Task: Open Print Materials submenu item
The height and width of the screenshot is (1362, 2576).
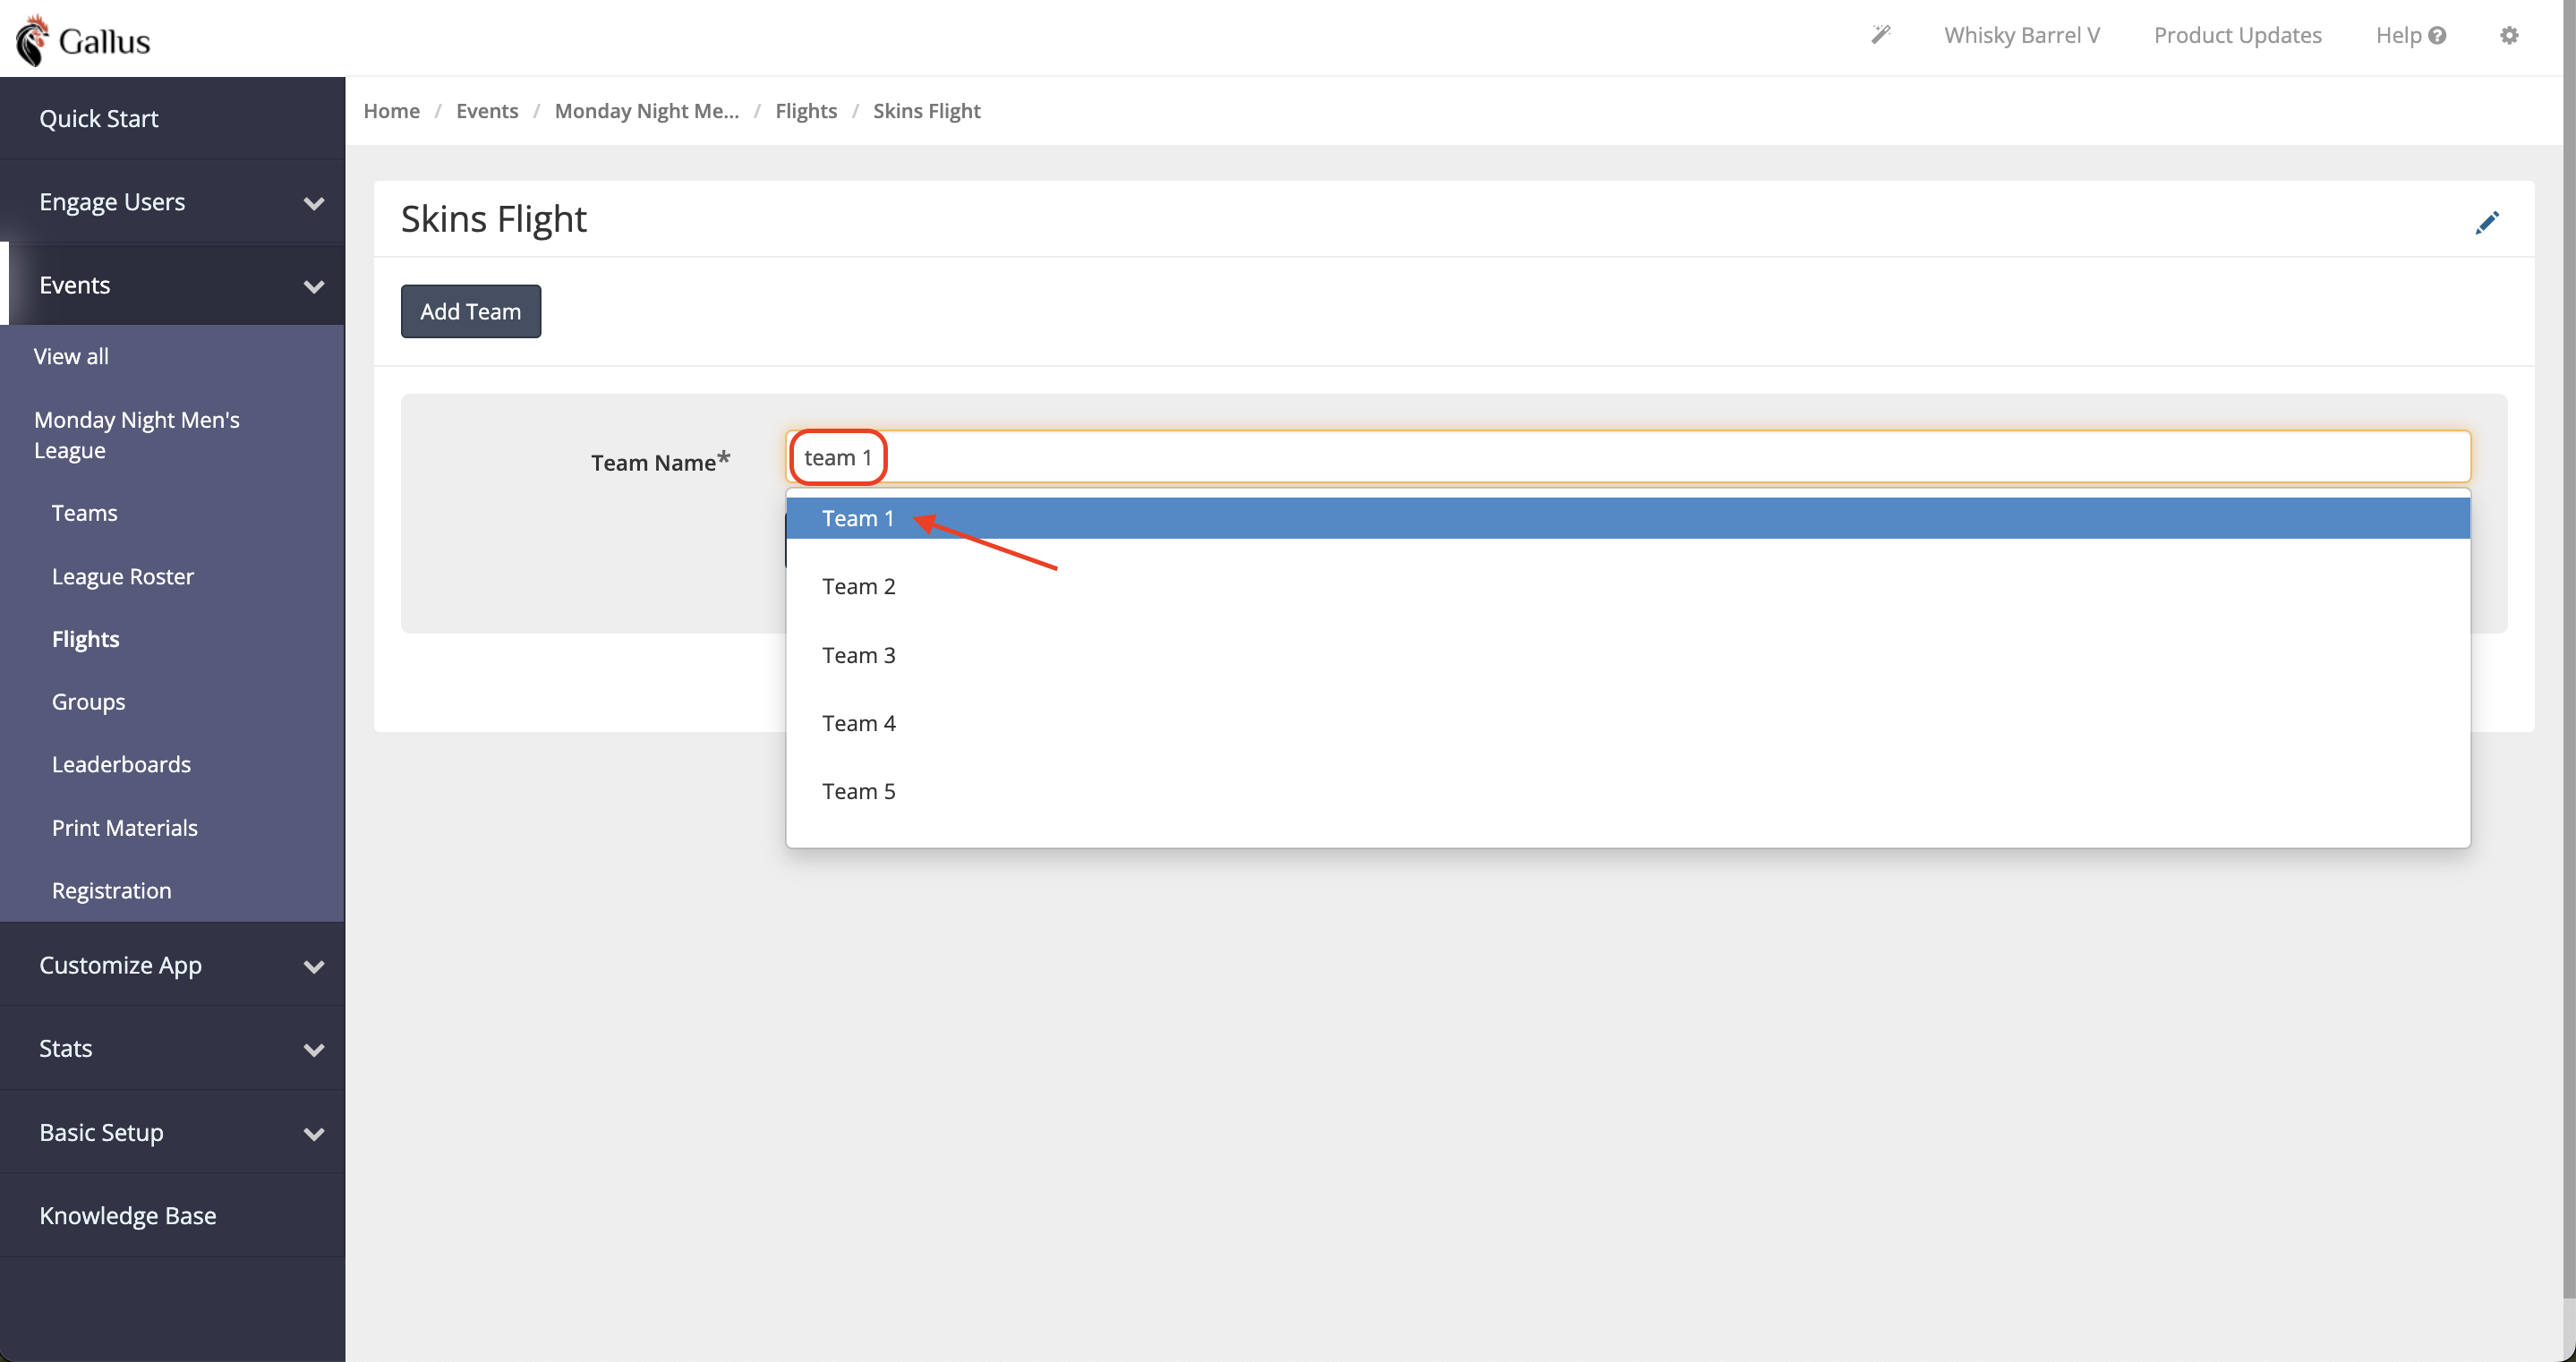Action: click(x=124, y=827)
